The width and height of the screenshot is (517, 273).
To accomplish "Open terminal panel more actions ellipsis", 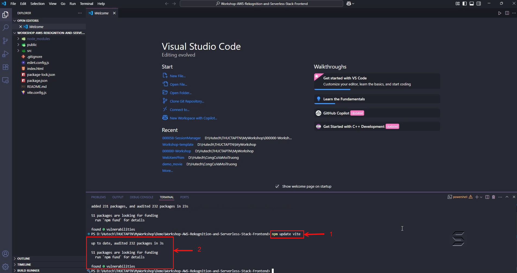I will tap(500, 197).
